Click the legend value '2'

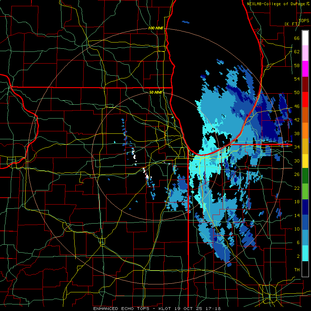coord(298,256)
